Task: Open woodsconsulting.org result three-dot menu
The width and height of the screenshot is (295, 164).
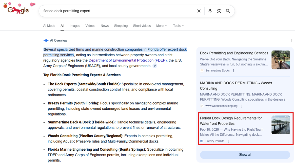Action: [x=241, y=106]
